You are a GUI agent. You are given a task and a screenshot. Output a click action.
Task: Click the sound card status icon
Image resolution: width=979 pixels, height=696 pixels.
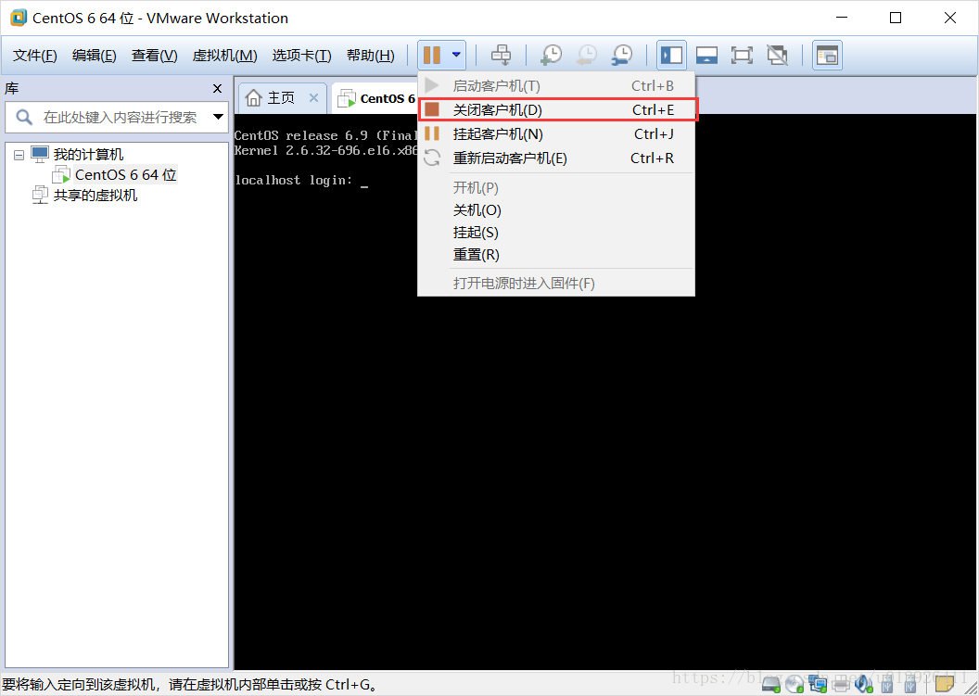pos(863,685)
